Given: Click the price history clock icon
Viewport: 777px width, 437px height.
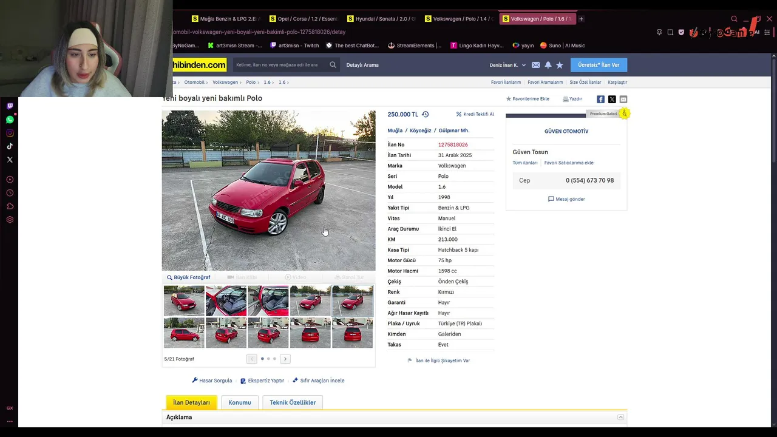Looking at the screenshot, I should [x=425, y=114].
